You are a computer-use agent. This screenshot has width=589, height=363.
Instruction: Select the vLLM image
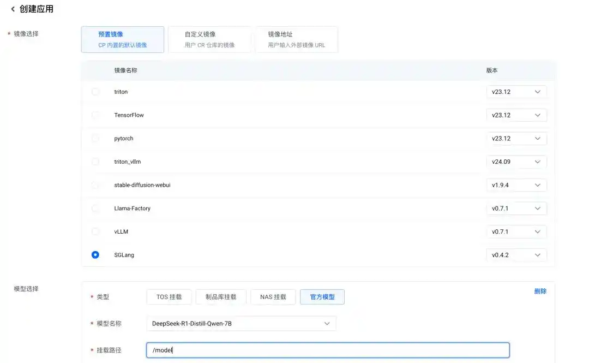pyautogui.click(x=96, y=231)
